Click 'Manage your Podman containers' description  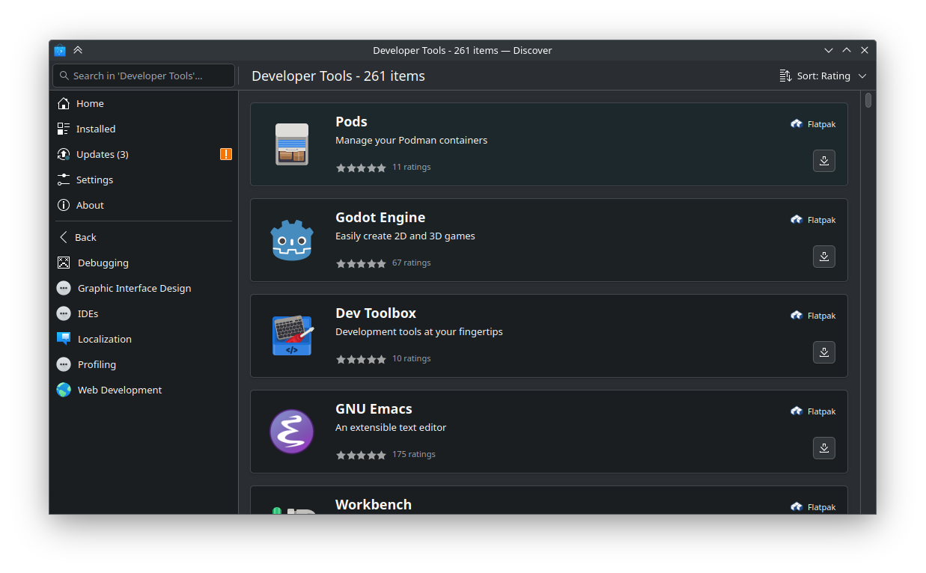[411, 141]
